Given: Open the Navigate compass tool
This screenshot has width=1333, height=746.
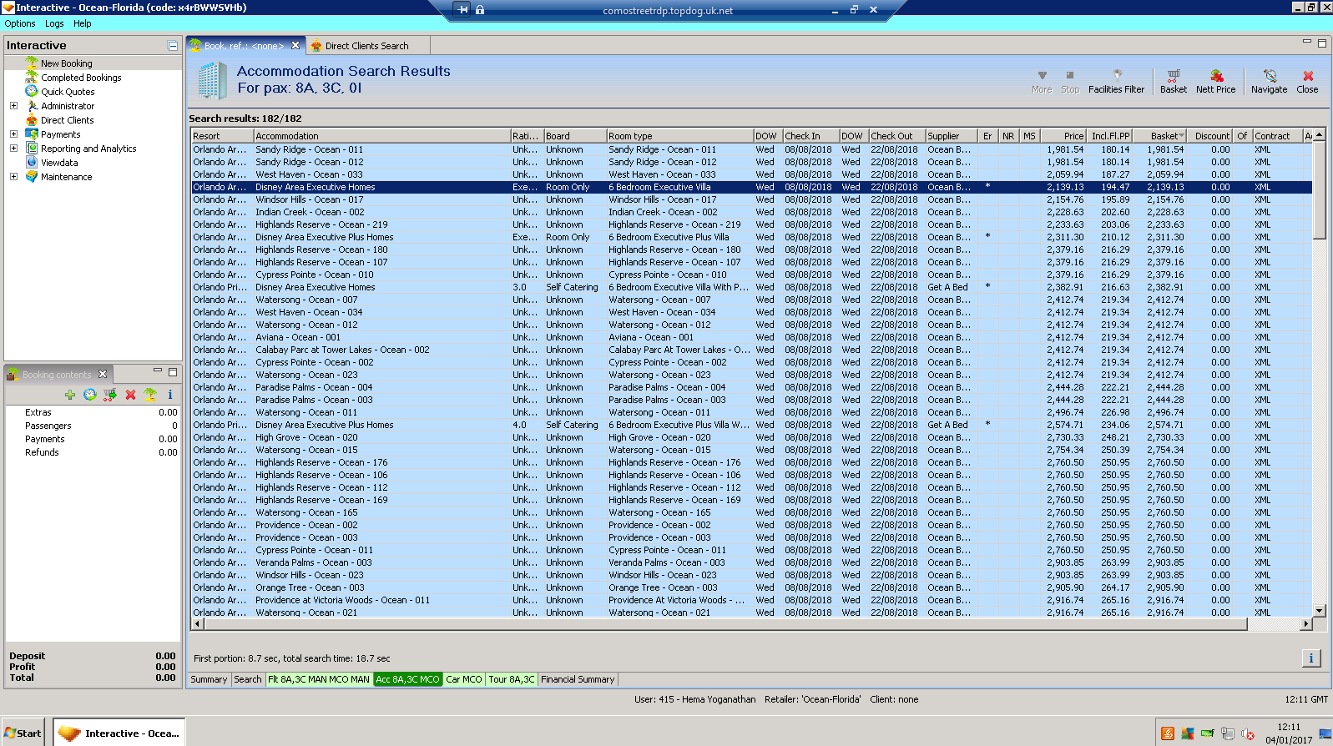Looking at the screenshot, I should [1269, 81].
